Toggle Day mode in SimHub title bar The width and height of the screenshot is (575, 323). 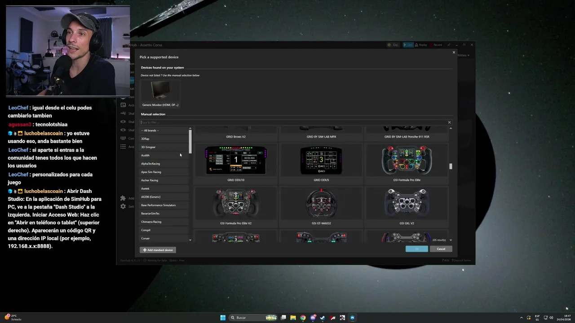(393, 45)
